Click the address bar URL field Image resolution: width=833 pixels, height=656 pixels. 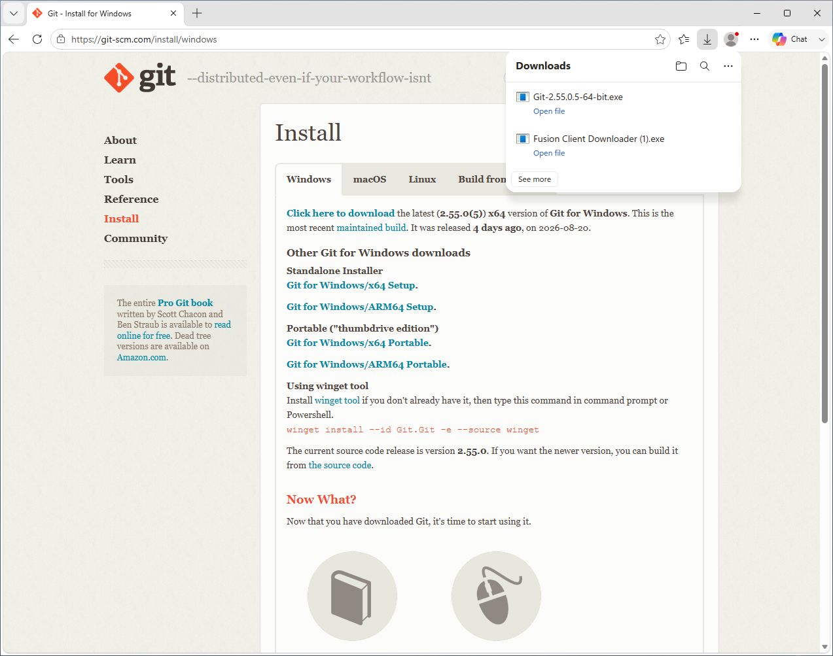pyautogui.click(x=360, y=39)
